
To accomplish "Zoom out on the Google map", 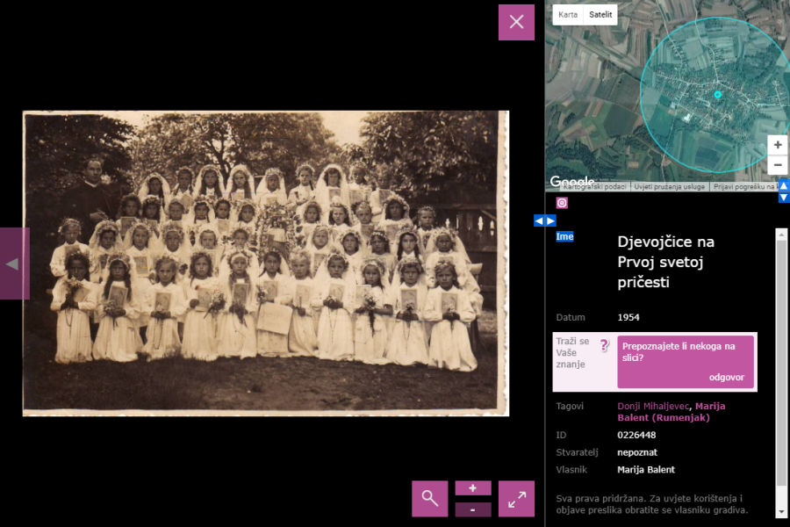I will click(x=778, y=165).
